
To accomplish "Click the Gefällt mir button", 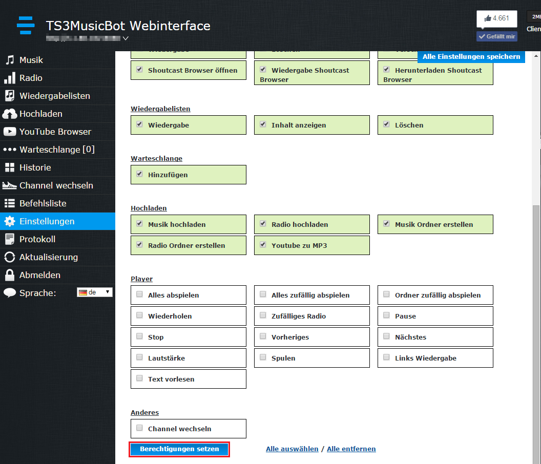I will pos(496,36).
